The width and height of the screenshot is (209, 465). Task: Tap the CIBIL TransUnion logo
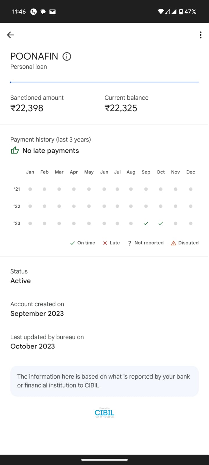105,413
